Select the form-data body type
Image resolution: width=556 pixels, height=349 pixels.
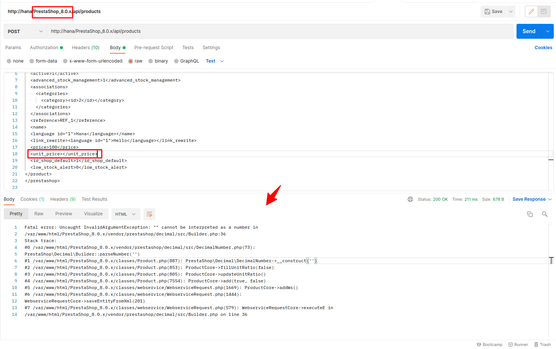pyautogui.click(x=43, y=61)
